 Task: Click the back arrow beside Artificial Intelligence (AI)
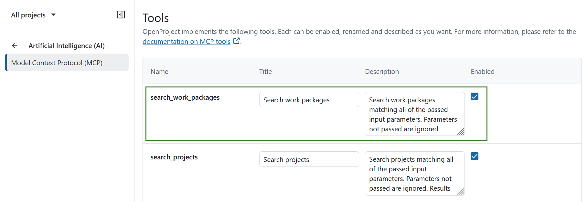coord(15,46)
